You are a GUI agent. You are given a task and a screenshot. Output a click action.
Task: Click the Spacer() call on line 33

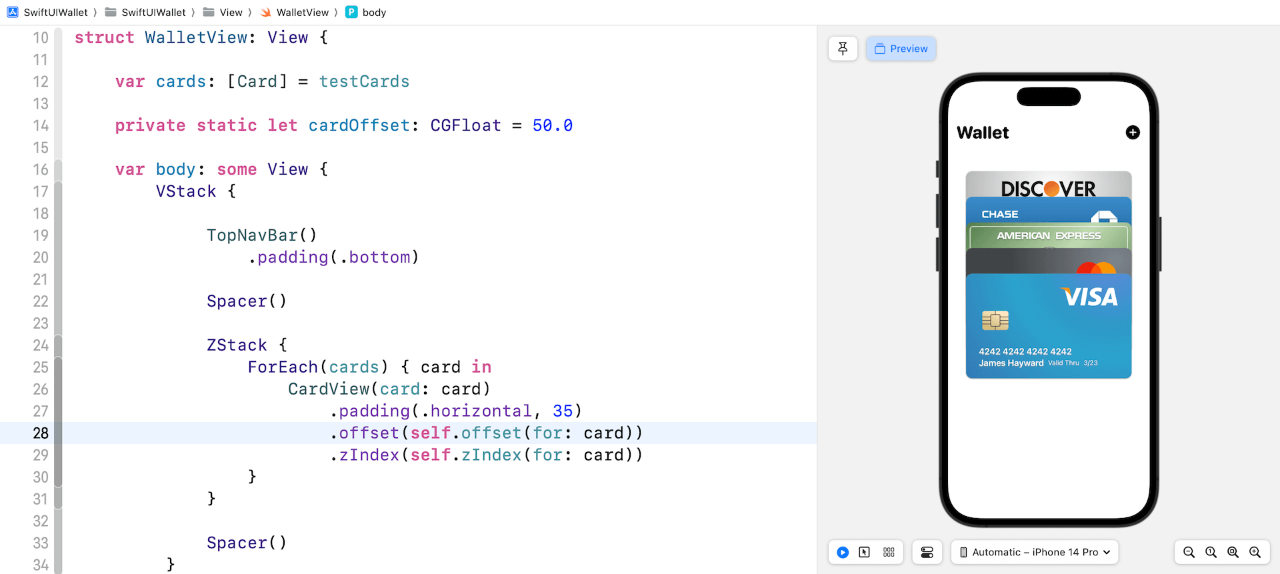[x=247, y=543]
